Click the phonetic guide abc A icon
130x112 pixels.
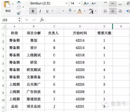(x=91, y=11)
